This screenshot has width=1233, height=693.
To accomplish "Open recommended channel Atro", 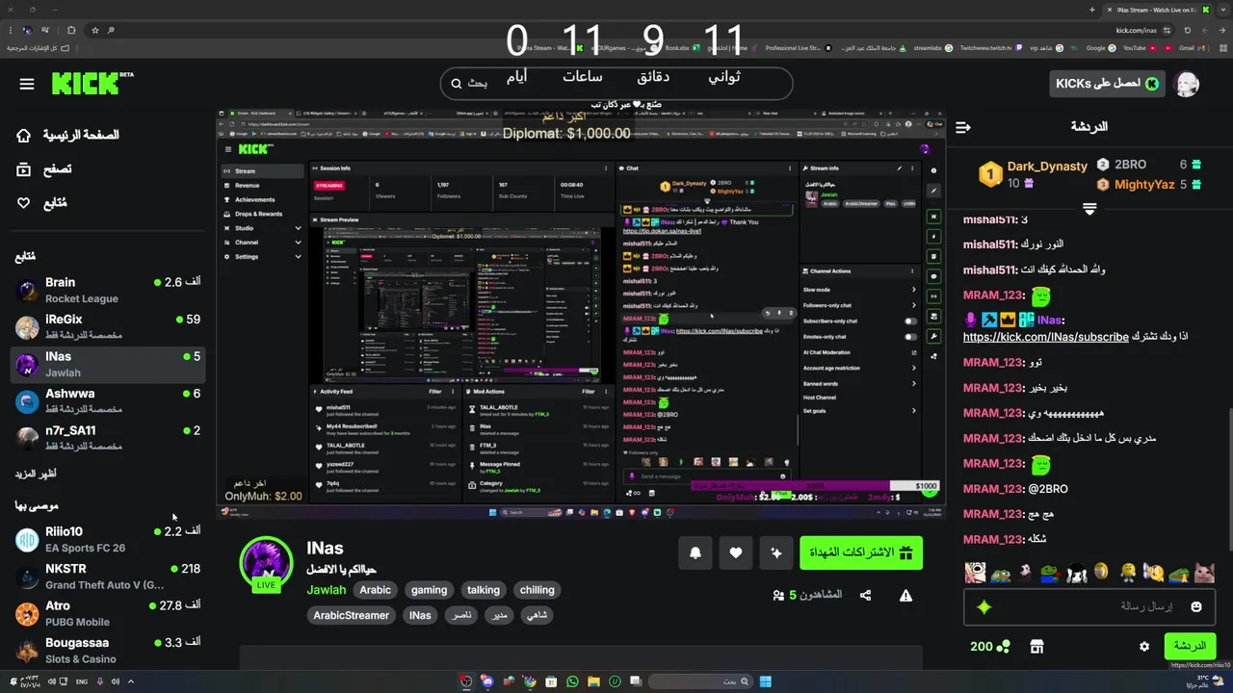I will (108, 613).
